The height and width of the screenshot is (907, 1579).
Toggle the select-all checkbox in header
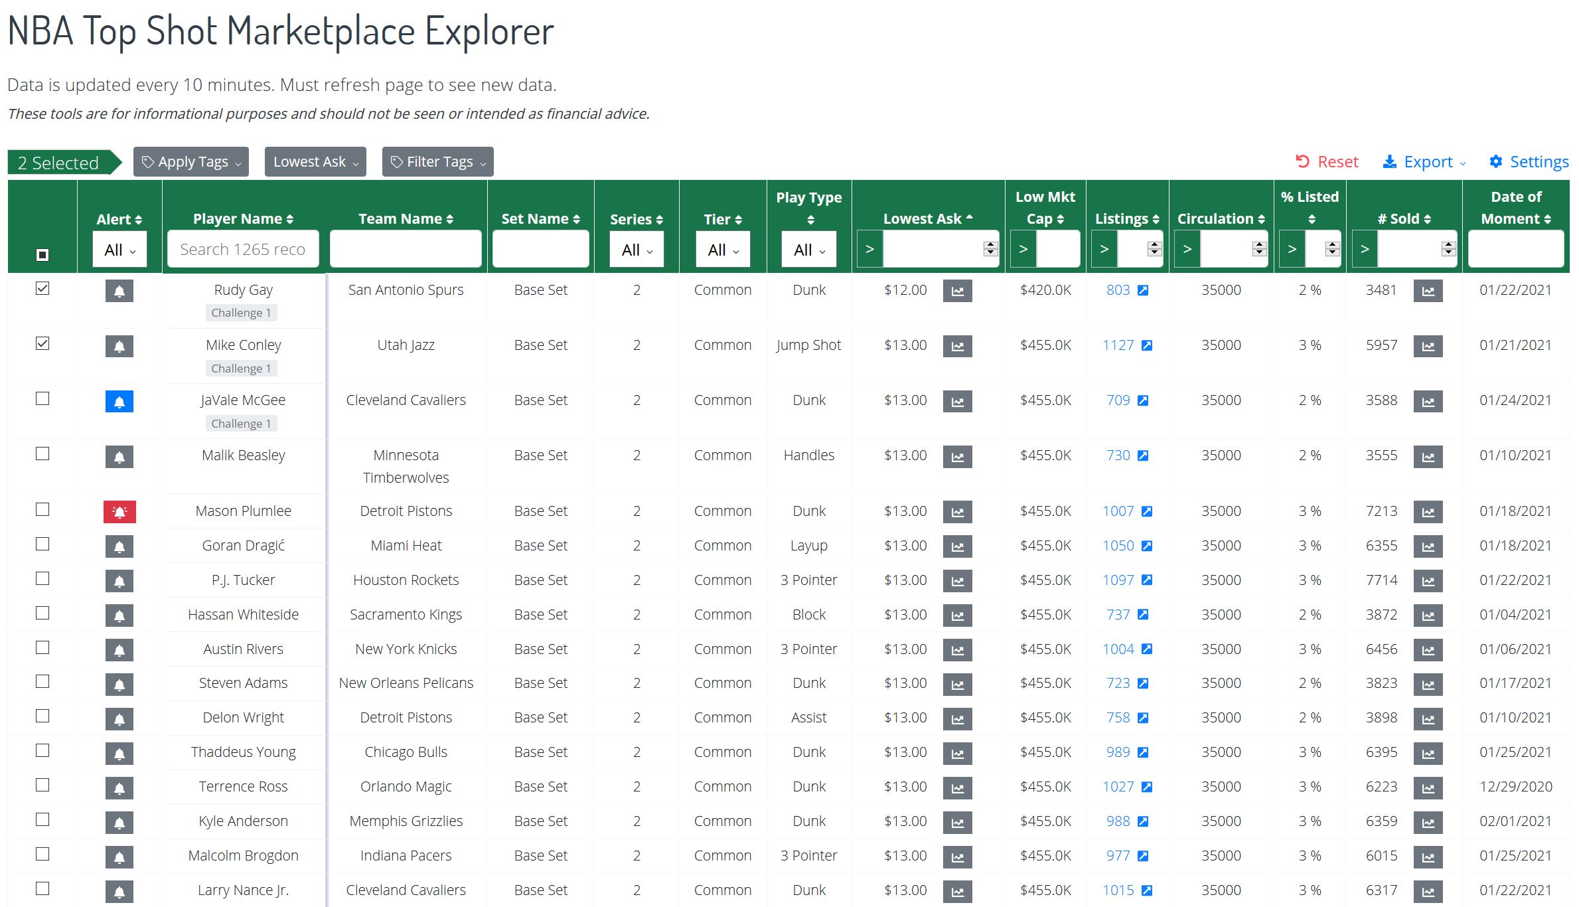click(x=41, y=252)
